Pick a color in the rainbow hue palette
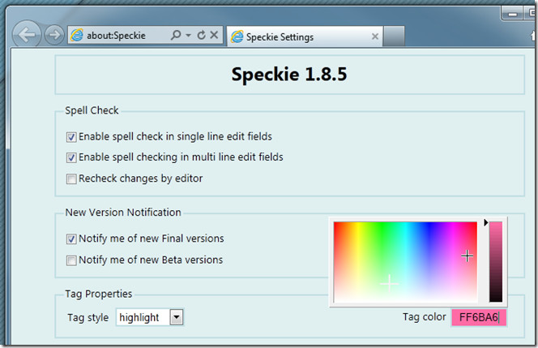 (x=405, y=262)
